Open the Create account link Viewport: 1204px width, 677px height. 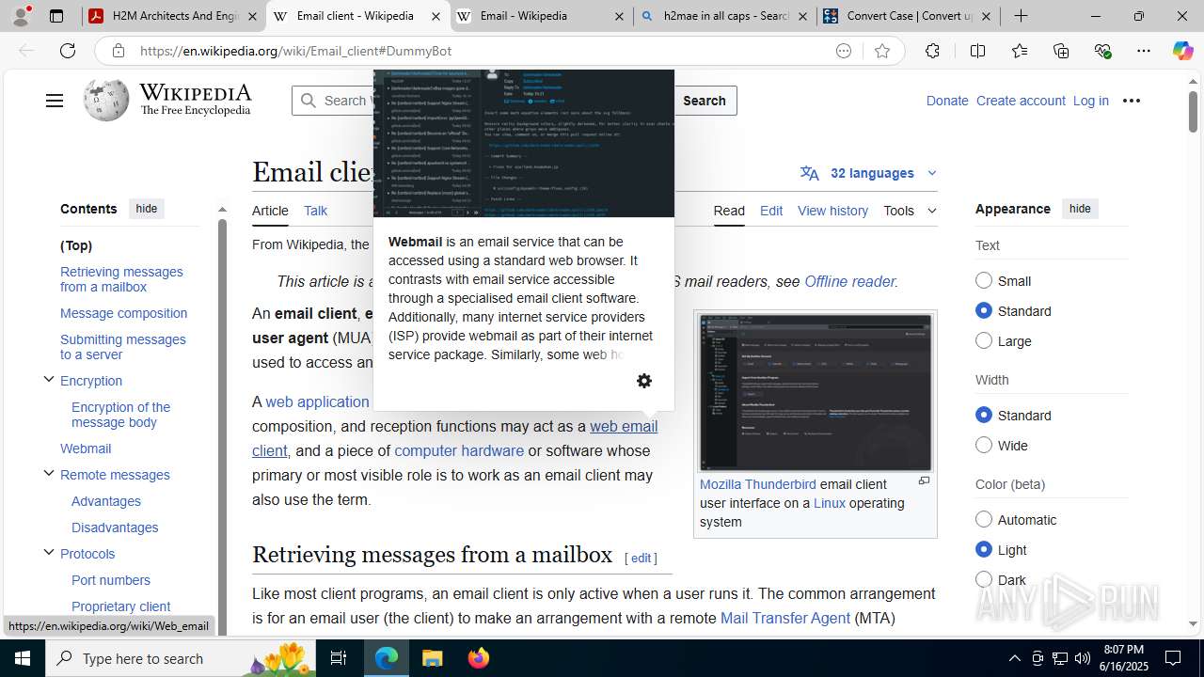pyautogui.click(x=1021, y=101)
